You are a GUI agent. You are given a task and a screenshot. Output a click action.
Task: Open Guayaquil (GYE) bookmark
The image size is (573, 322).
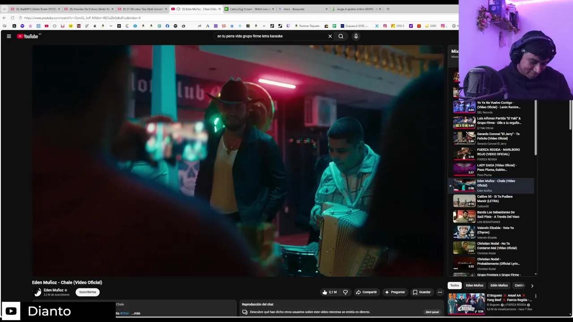(x=355, y=26)
